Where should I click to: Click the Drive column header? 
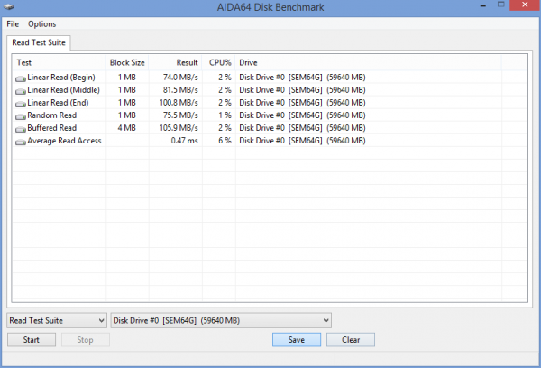369,62
